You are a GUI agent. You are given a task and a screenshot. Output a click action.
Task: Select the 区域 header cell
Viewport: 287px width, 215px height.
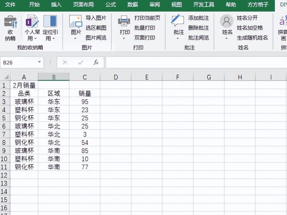(54, 93)
